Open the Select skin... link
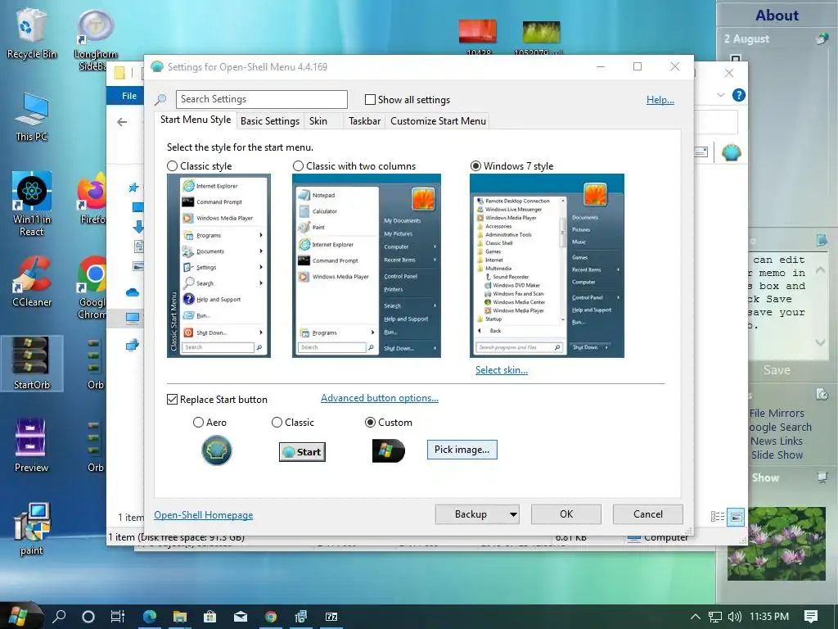The height and width of the screenshot is (629, 838). [502, 370]
